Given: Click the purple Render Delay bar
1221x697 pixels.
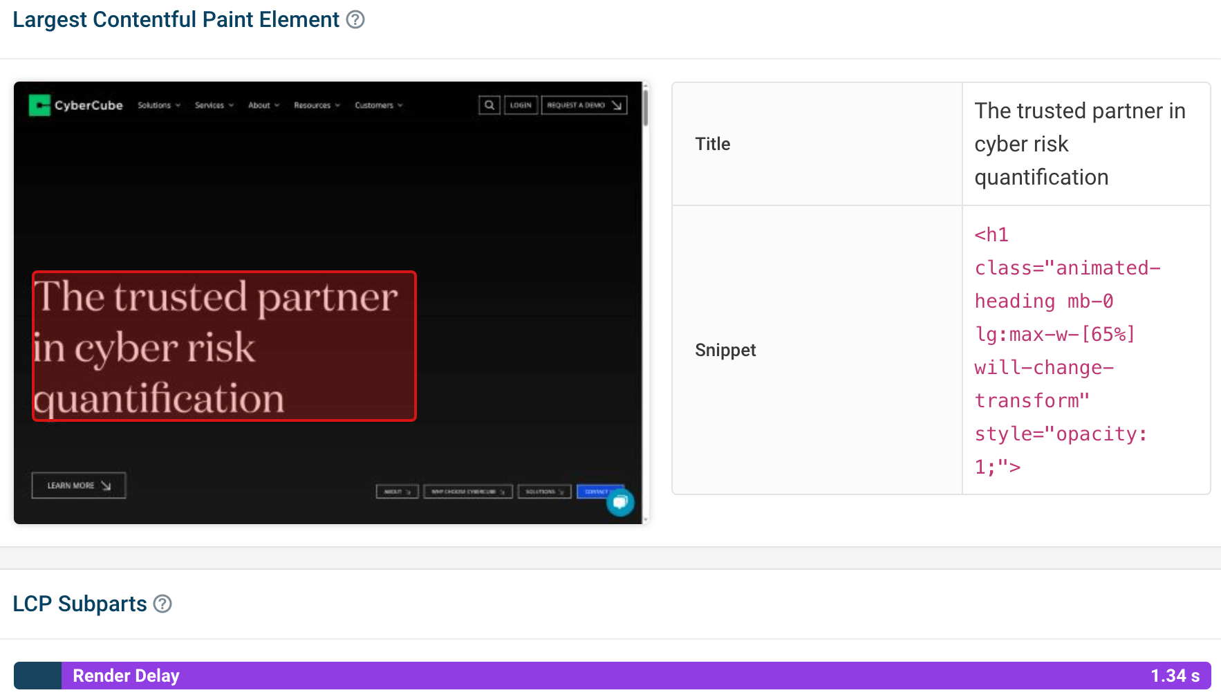Looking at the screenshot, I should click(636, 676).
